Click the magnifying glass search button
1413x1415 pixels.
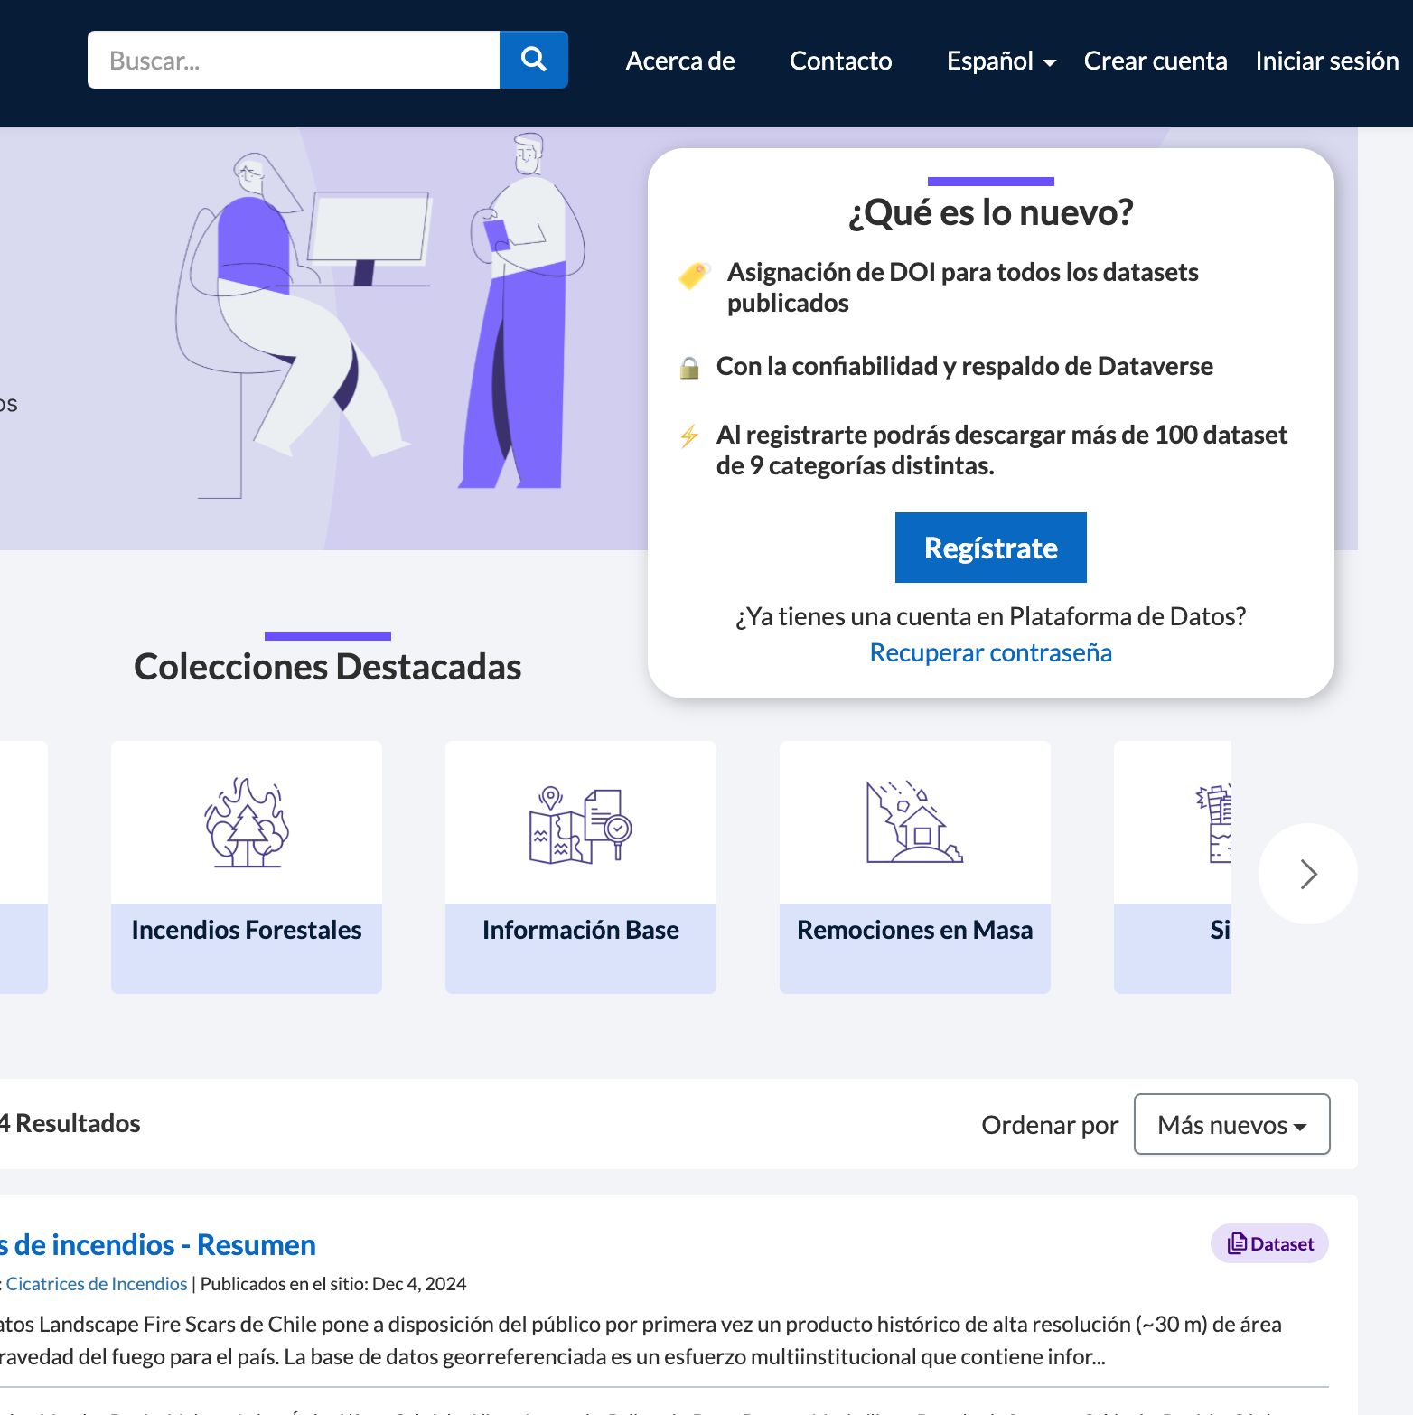(534, 60)
